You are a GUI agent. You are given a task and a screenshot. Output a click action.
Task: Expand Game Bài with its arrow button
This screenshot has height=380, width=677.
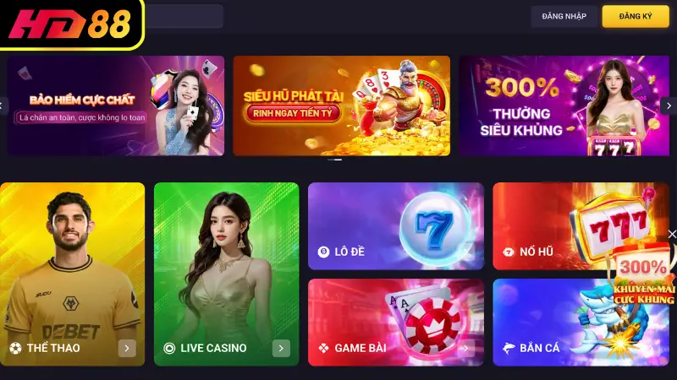466,348
